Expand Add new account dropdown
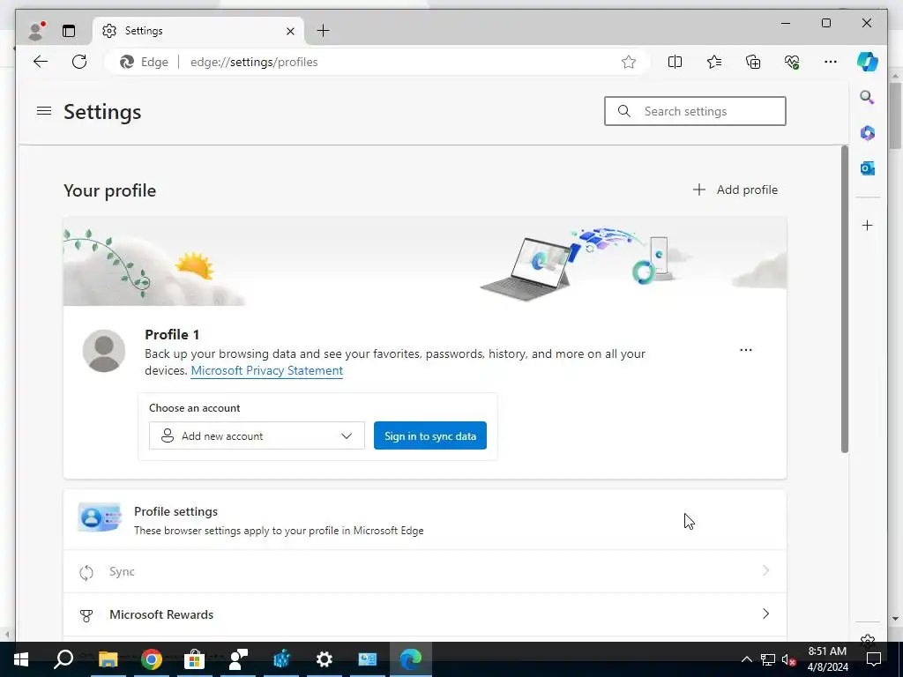Screen dimensions: 903x677 click(257, 435)
